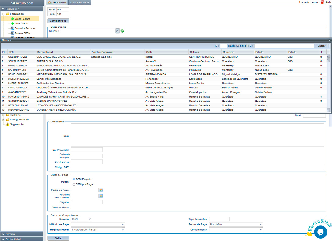Select client Saúl de La Luz Ramírez
The width and height of the screenshot is (332, 245).
164,83
